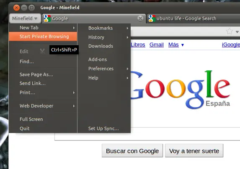Choose Quit from the menu
Screen dimensions: 240x169
(43, 128)
